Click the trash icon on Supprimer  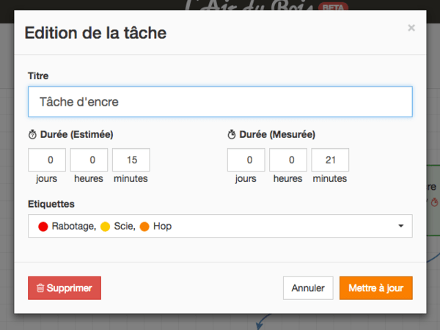click(40, 288)
